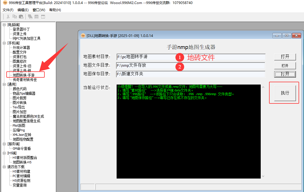Viewport: 304px width, 192px height.
Task: Open the 帮助(H) menu
Action: coord(55,10)
